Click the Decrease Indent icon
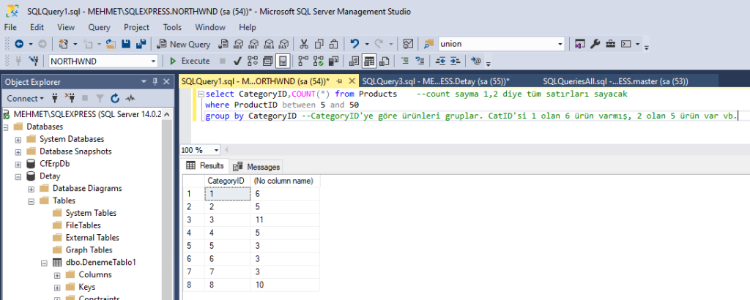The width and height of the screenshot is (750, 300). [440, 61]
